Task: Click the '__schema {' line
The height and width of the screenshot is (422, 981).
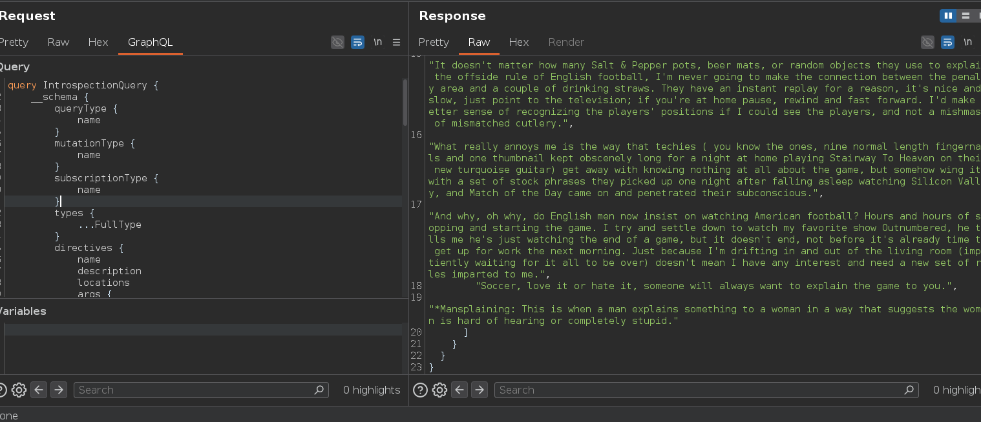Action: (60, 97)
